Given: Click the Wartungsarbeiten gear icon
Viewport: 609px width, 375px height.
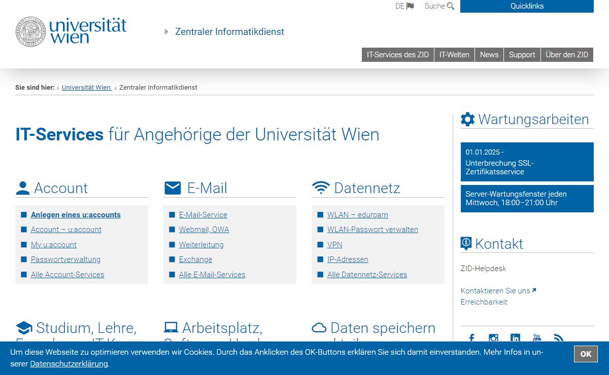Looking at the screenshot, I should pyautogui.click(x=467, y=120).
